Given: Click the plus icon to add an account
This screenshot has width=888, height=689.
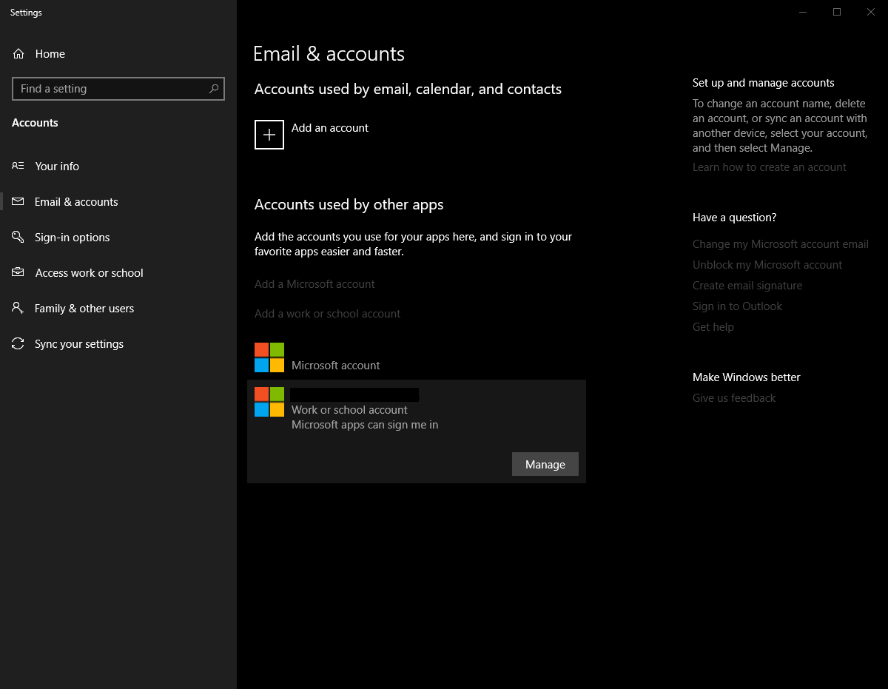Looking at the screenshot, I should point(269,135).
